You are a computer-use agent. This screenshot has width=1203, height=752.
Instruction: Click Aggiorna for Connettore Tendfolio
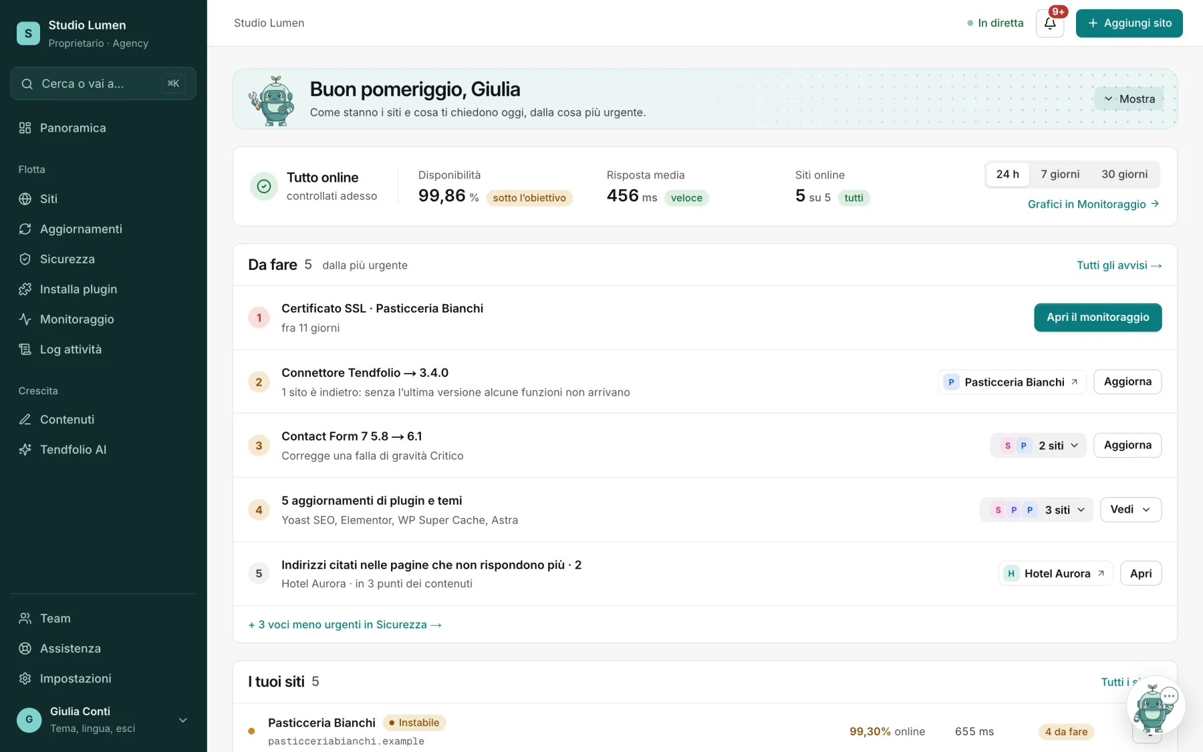coord(1127,382)
